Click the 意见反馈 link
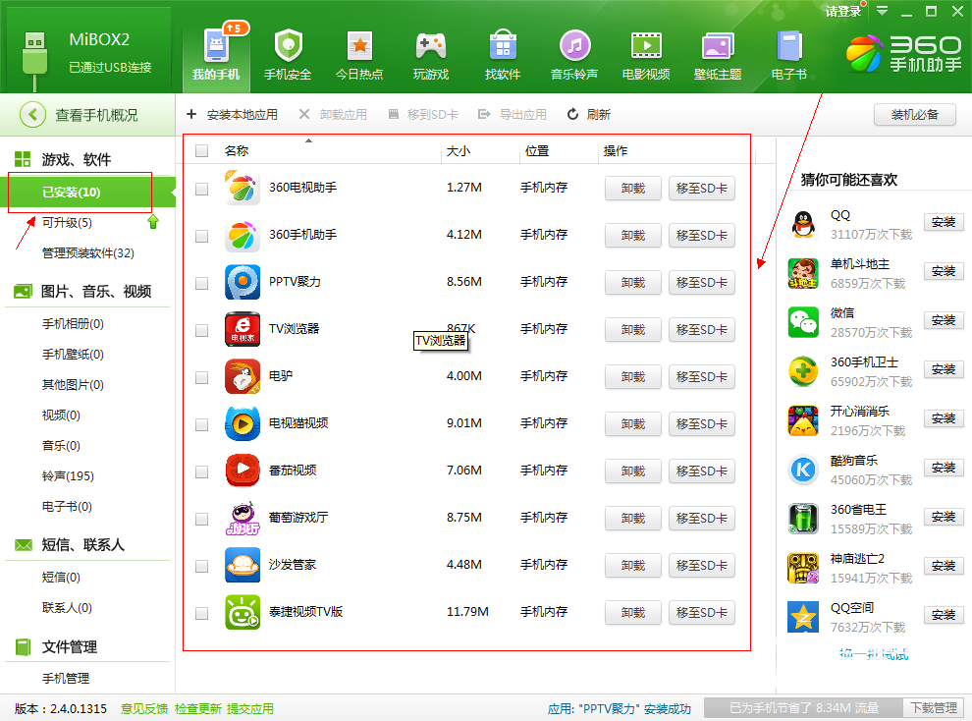This screenshot has width=972, height=721. point(144,708)
